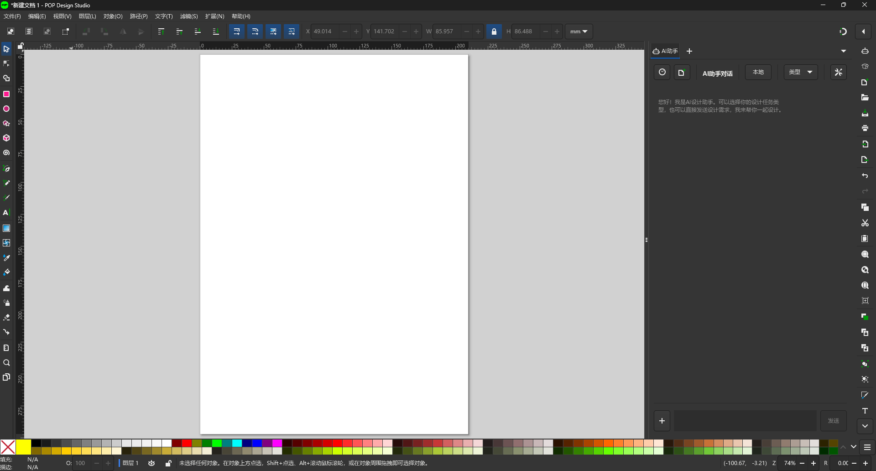Toggle visibility eye for 图层 1
Image resolution: width=876 pixels, height=471 pixels.
pos(151,463)
